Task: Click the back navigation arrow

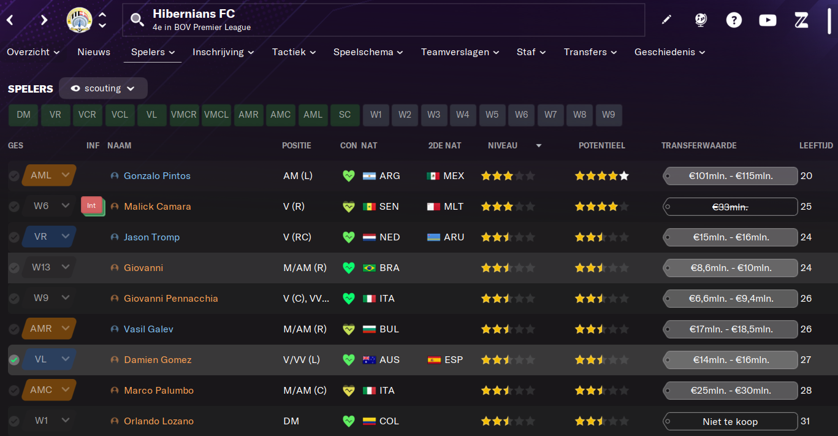Action: pyautogui.click(x=10, y=20)
